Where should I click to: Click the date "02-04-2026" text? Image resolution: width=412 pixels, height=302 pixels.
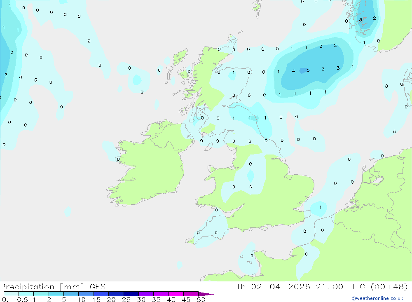click(x=281, y=286)
